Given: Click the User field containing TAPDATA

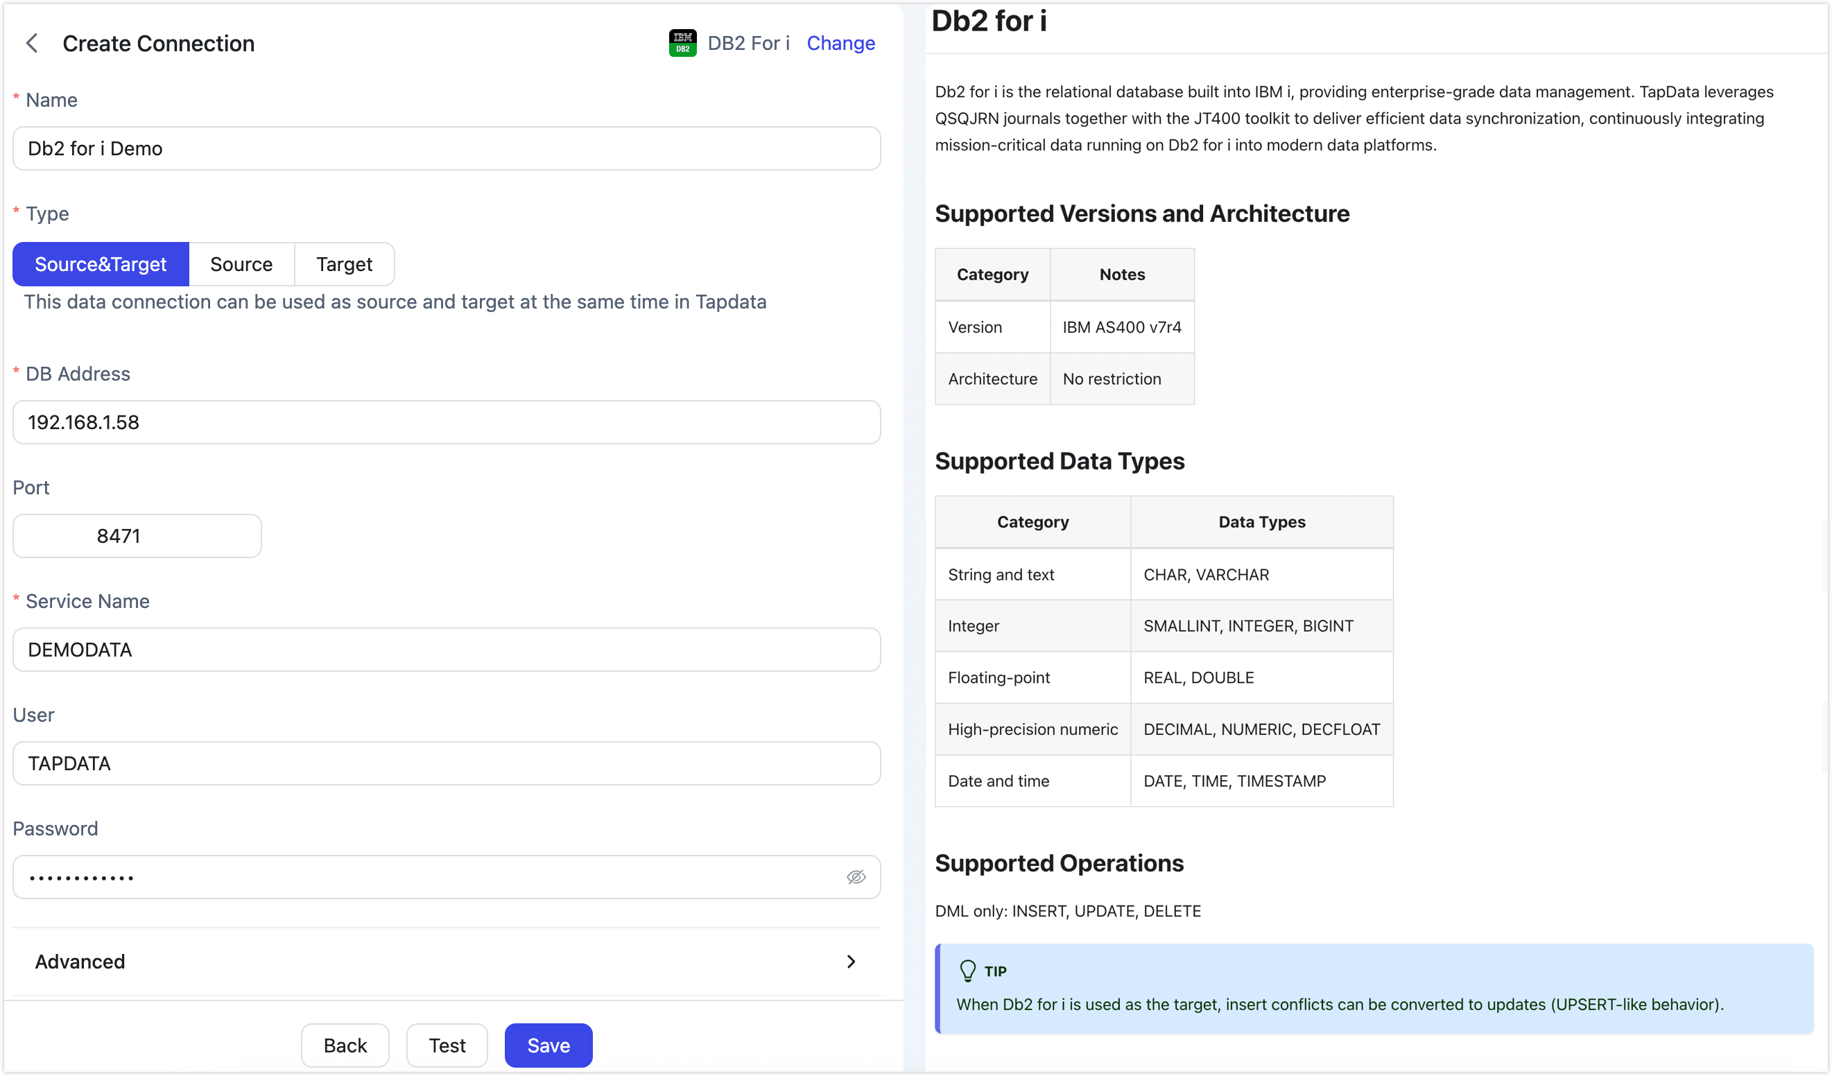Looking at the screenshot, I should [x=446, y=763].
